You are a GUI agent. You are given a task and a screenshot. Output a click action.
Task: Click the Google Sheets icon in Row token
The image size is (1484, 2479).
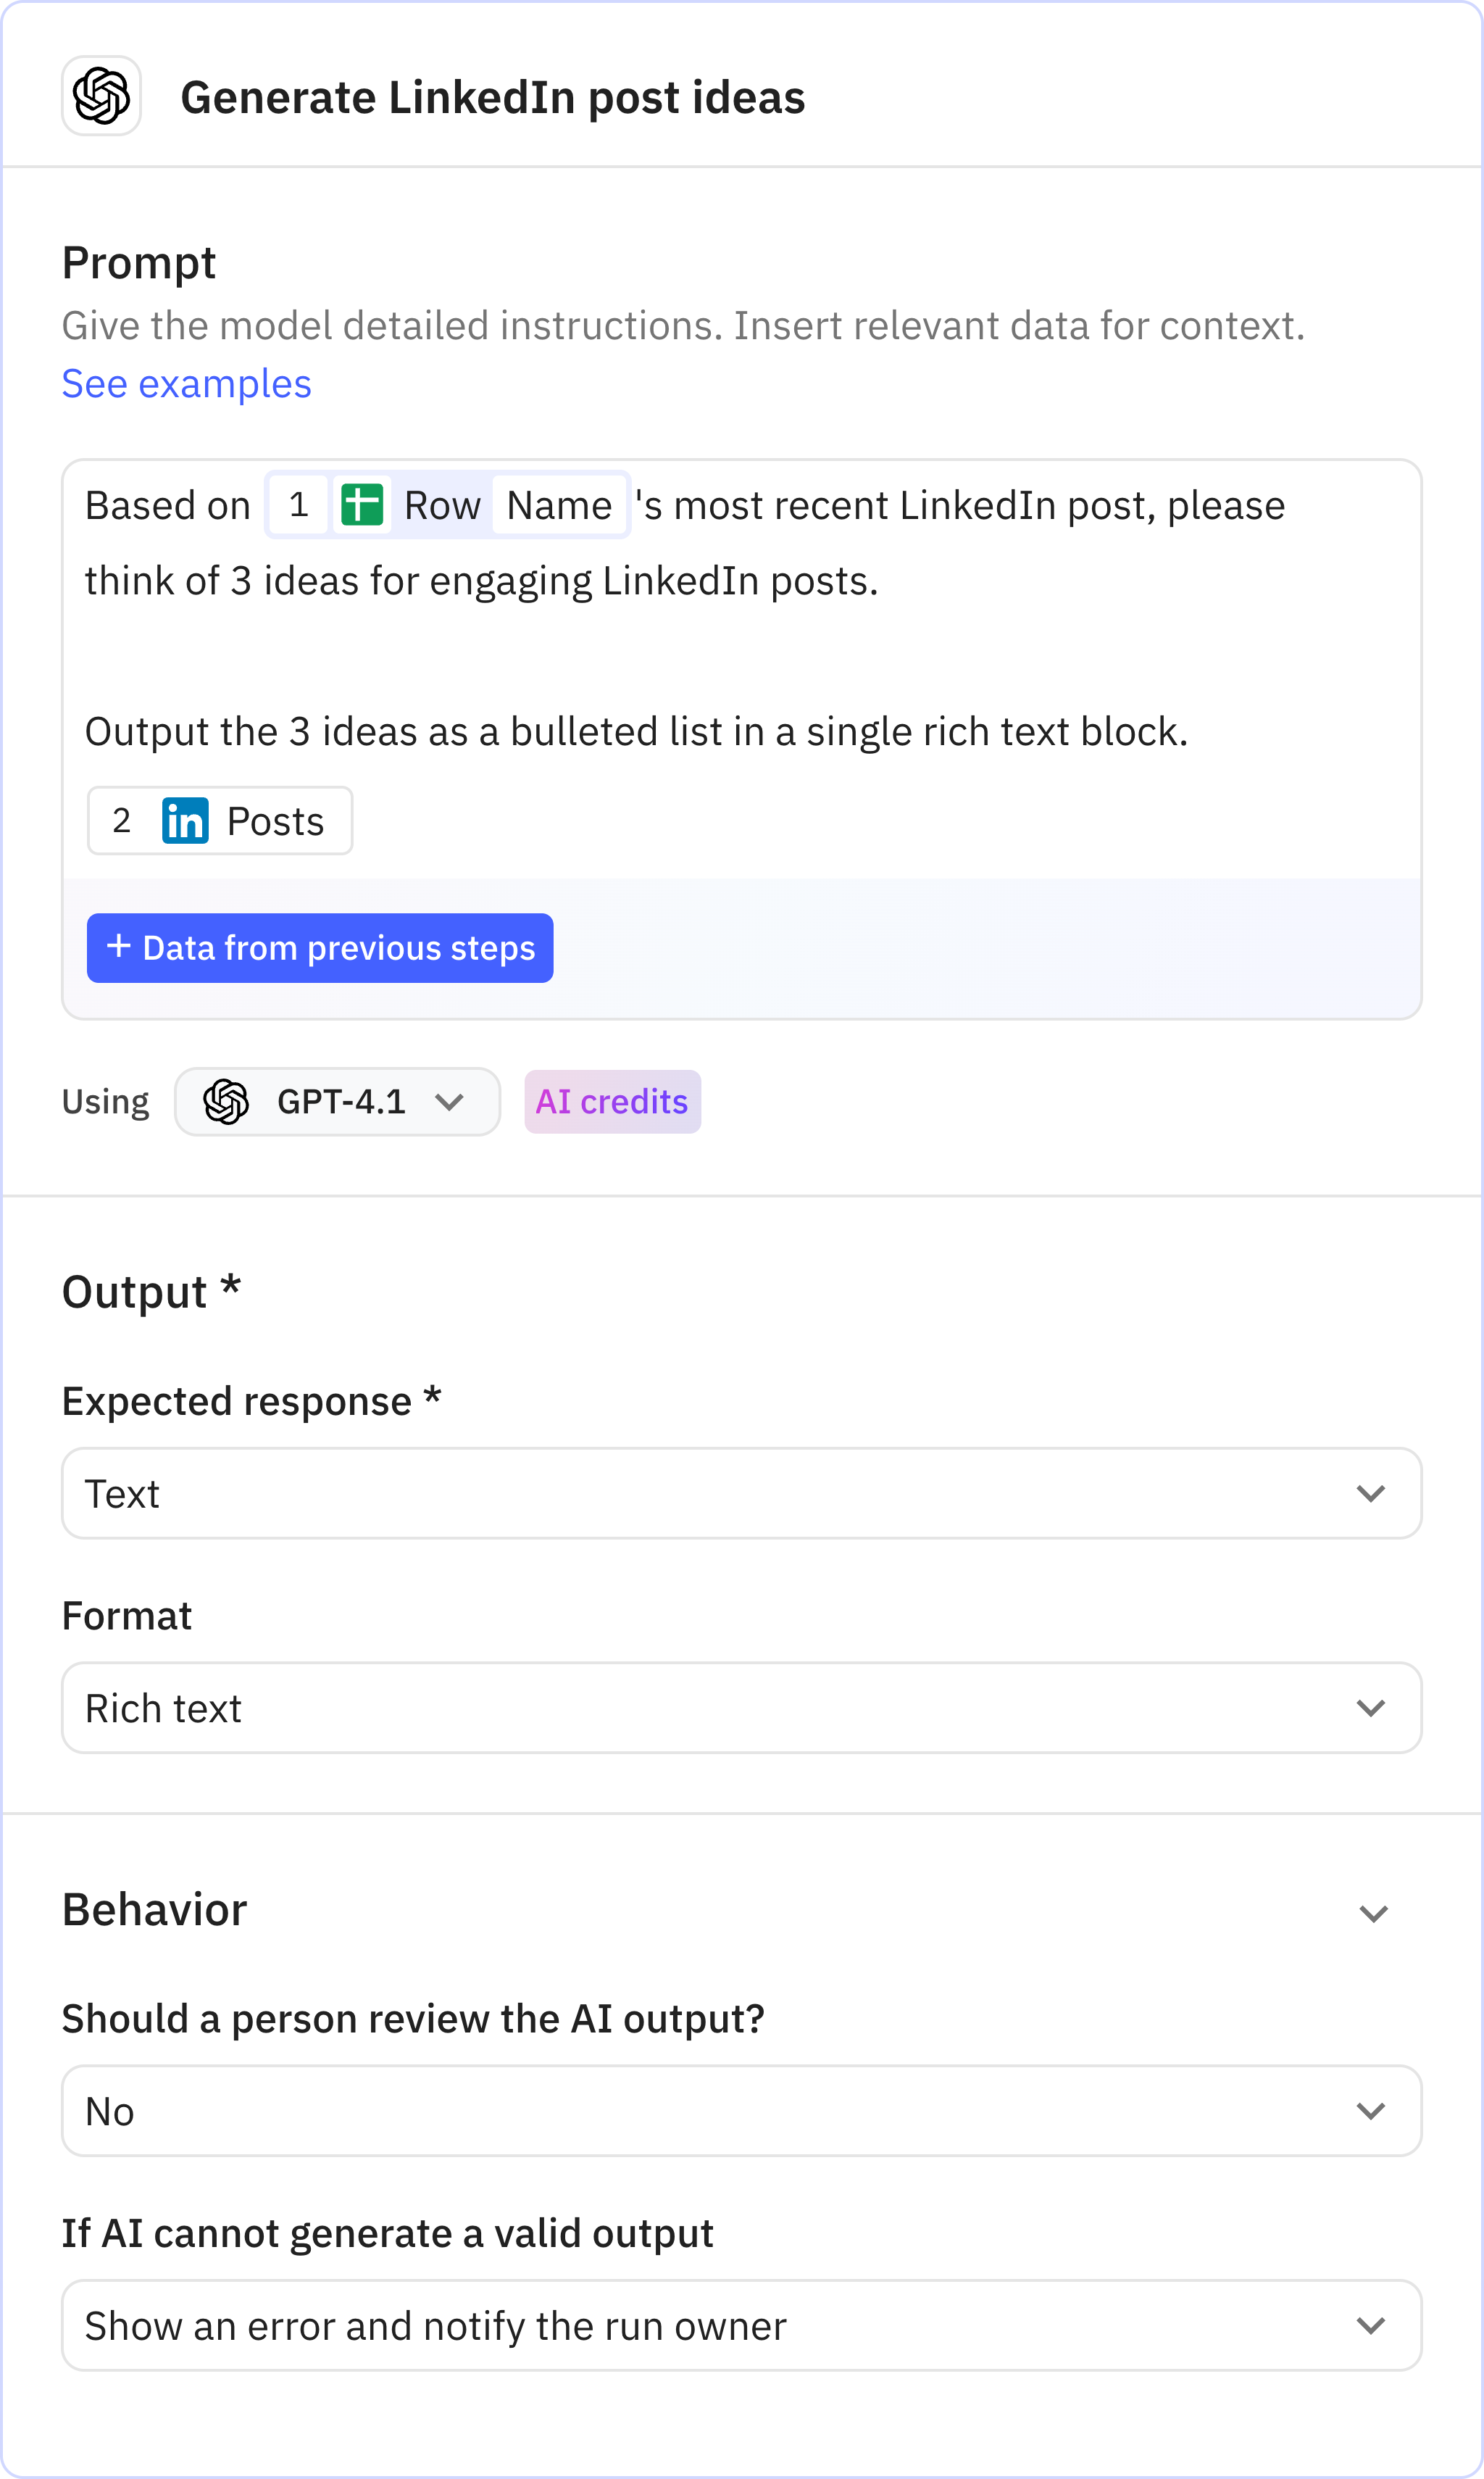point(361,504)
